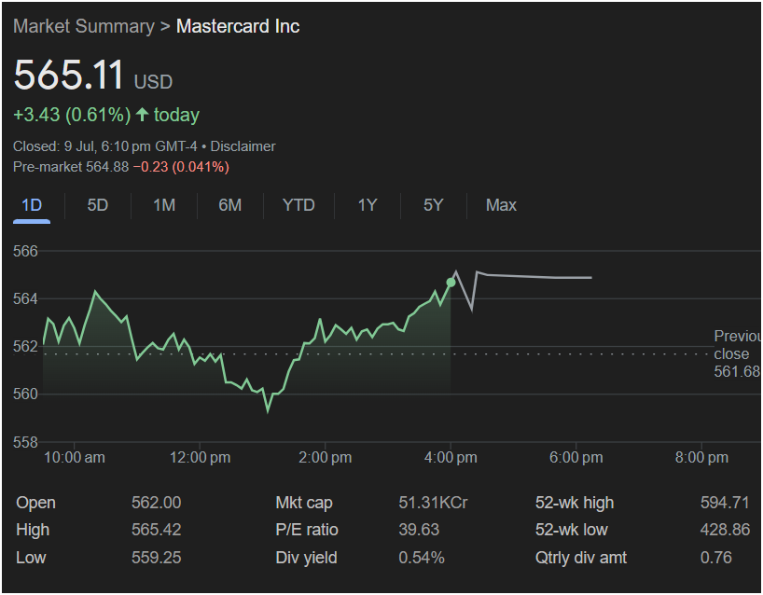Click the Div yield label
The width and height of the screenshot is (763, 595).
(306, 558)
